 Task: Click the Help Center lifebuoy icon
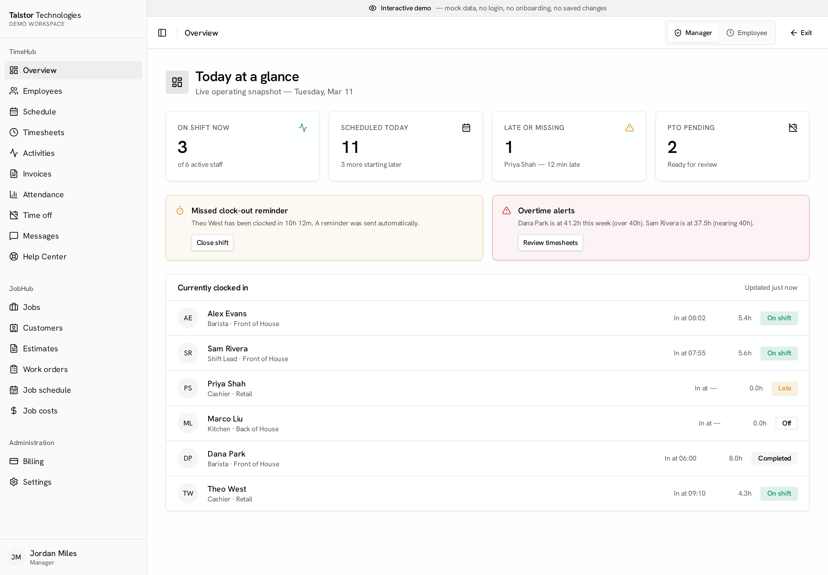pos(14,256)
